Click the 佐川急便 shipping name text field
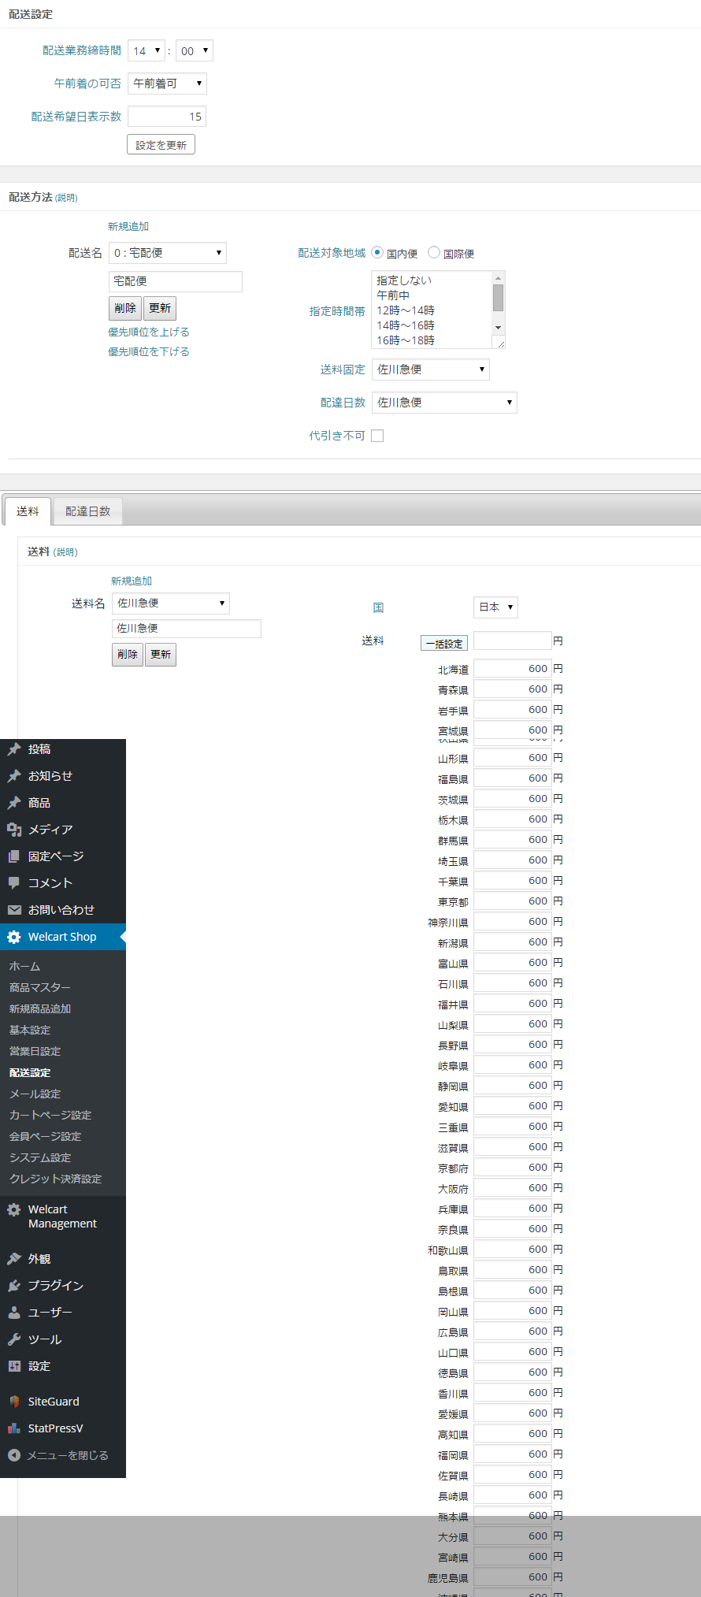The width and height of the screenshot is (701, 1597). [x=186, y=628]
